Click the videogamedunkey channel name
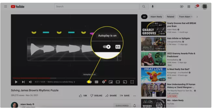The image size is (216, 111). (174, 42)
